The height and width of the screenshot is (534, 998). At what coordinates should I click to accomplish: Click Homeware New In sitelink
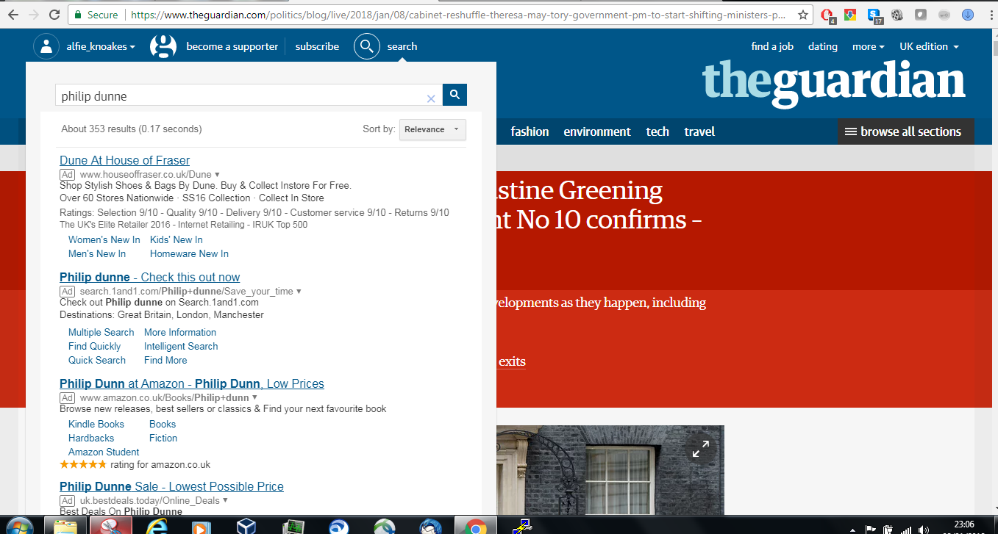[x=189, y=253]
